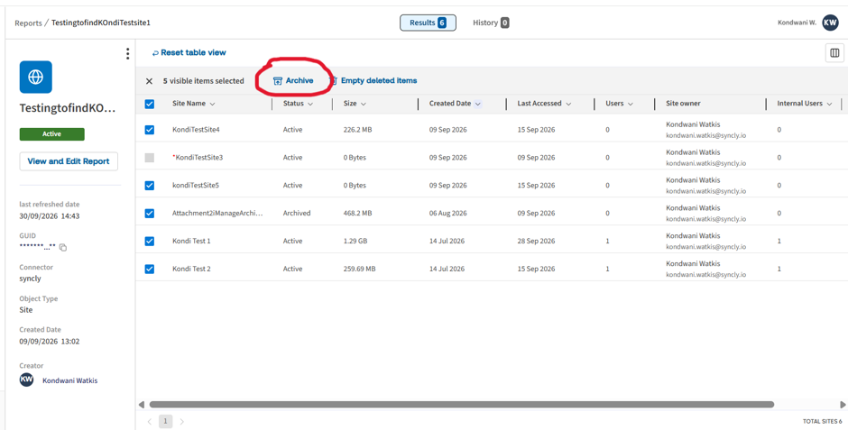Viewport: 848px width, 430px height.
Task: Click the Archive action button
Action: (x=293, y=80)
